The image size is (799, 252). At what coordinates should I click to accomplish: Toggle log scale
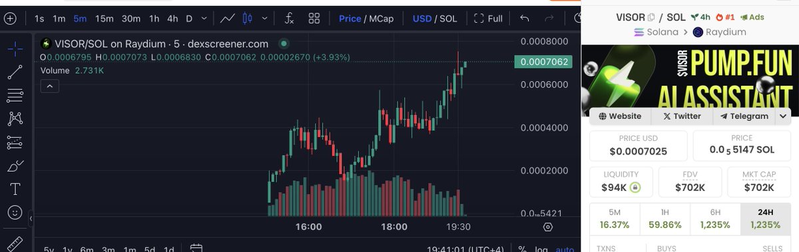coord(541,249)
